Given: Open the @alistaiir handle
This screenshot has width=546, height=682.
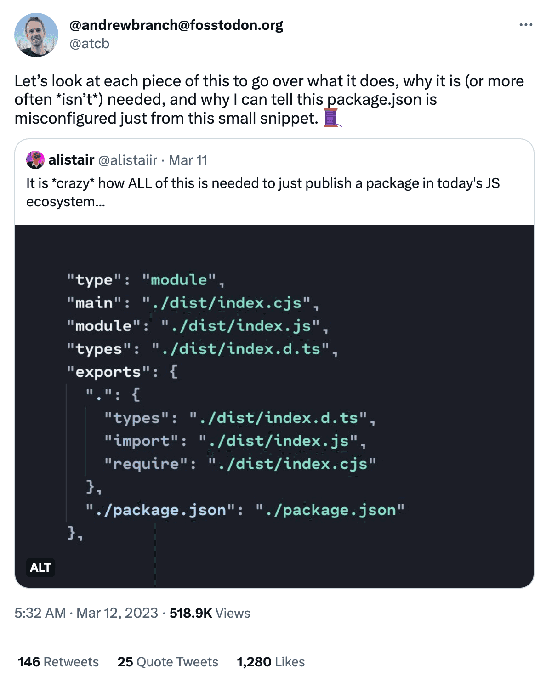Looking at the screenshot, I should click(x=128, y=160).
